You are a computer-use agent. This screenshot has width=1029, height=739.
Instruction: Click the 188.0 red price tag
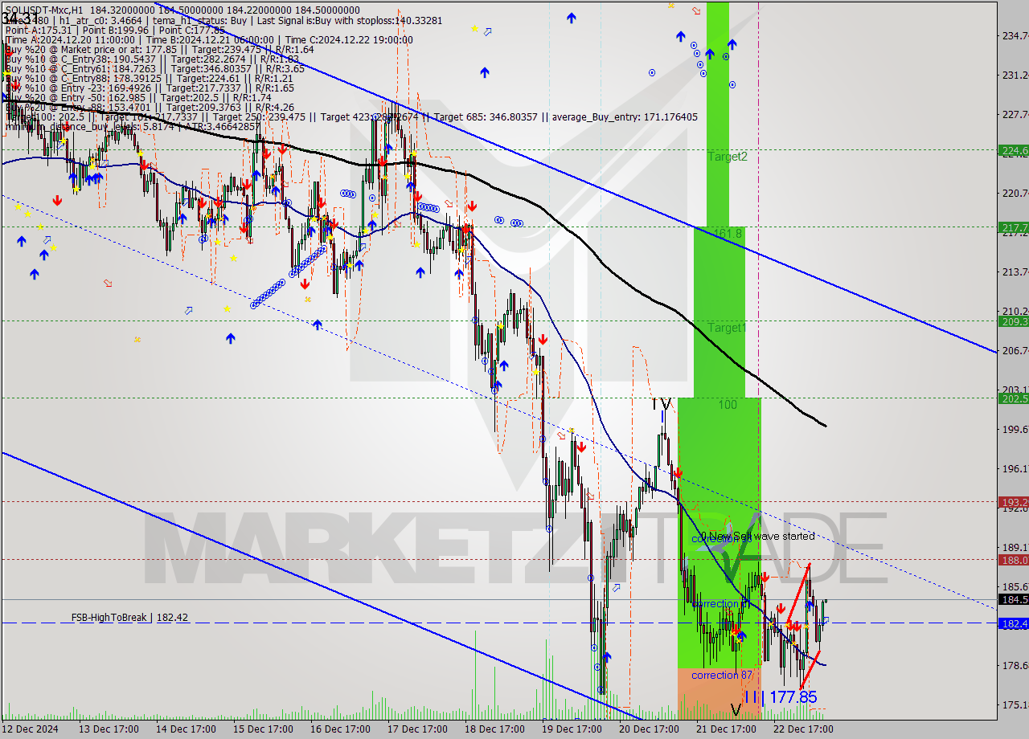tap(1013, 560)
